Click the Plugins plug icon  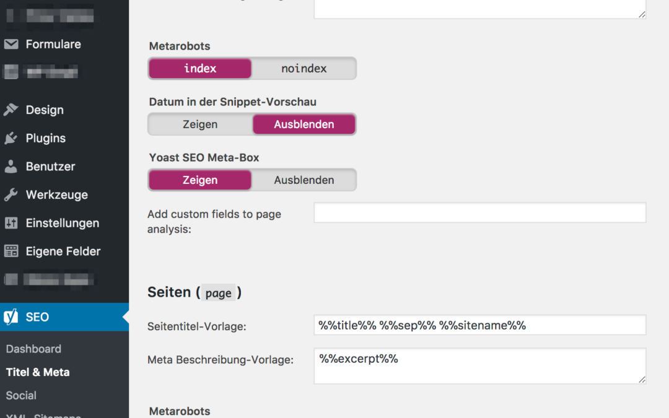coord(11,138)
